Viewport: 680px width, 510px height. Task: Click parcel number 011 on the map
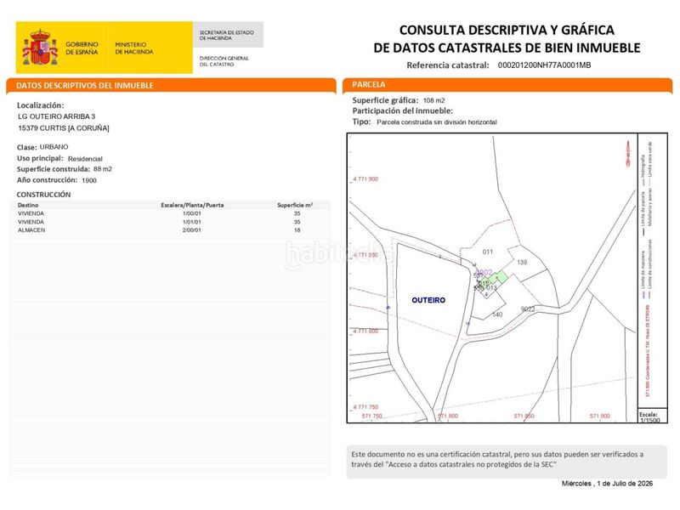tap(487, 252)
